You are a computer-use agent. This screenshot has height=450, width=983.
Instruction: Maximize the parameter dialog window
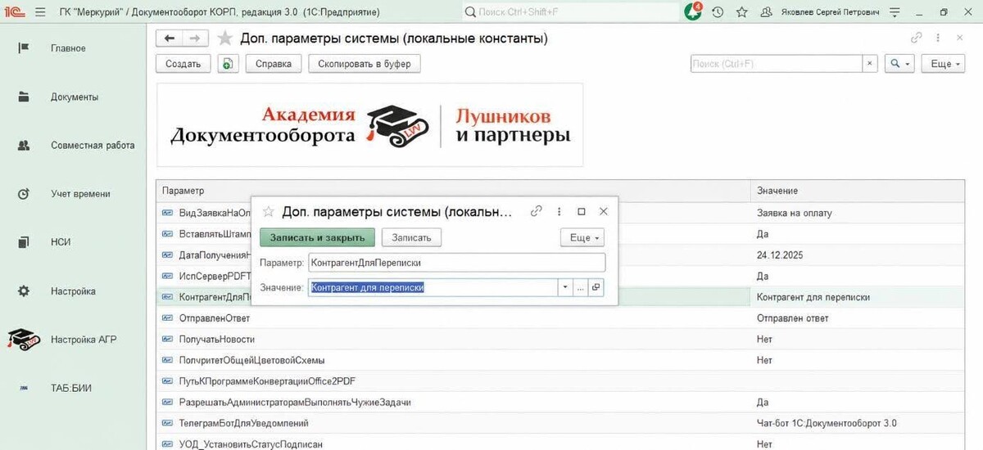[x=581, y=211]
